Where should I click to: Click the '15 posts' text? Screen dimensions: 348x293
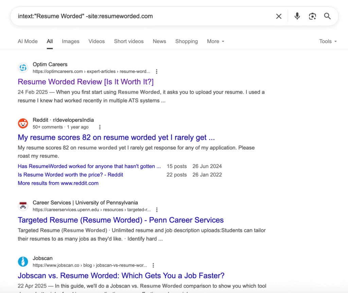tap(177, 166)
